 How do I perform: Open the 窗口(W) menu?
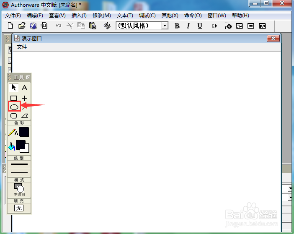pyautogui.click(x=217, y=16)
